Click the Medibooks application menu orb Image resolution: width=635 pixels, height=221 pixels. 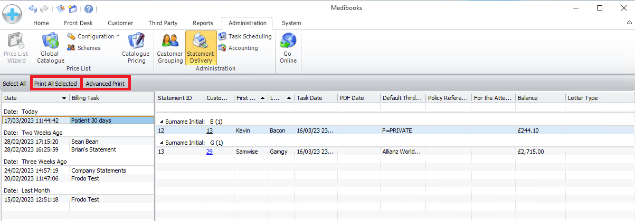(x=12, y=14)
